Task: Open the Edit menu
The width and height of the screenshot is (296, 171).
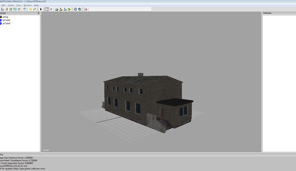Action: [3, 5]
